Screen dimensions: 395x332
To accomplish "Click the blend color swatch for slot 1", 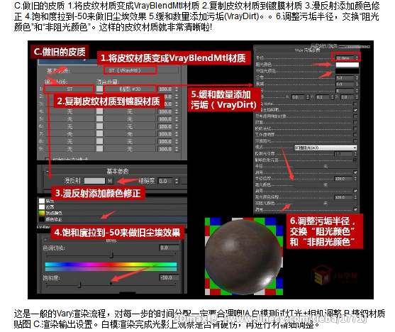I will 99,89.
